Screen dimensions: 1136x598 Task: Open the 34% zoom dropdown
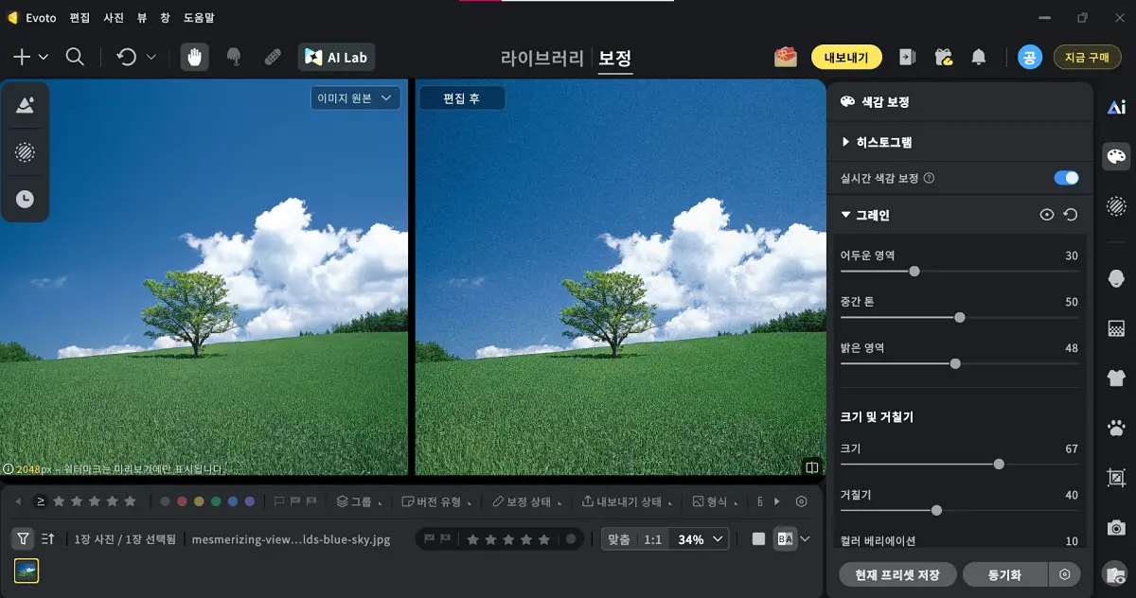point(701,539)
